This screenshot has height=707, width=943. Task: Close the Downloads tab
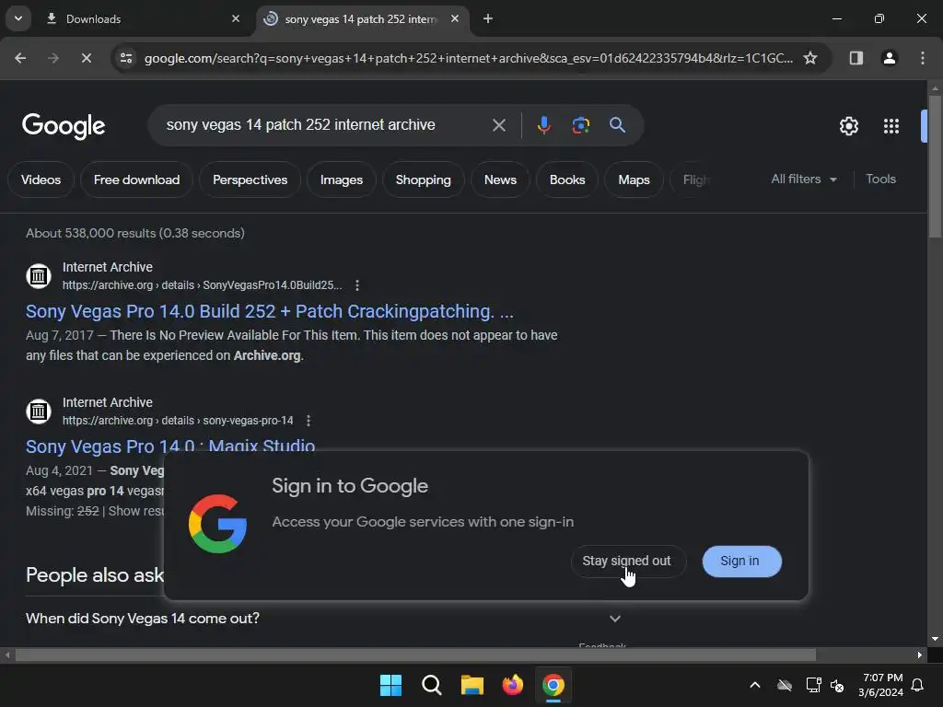tap(236, 18)
